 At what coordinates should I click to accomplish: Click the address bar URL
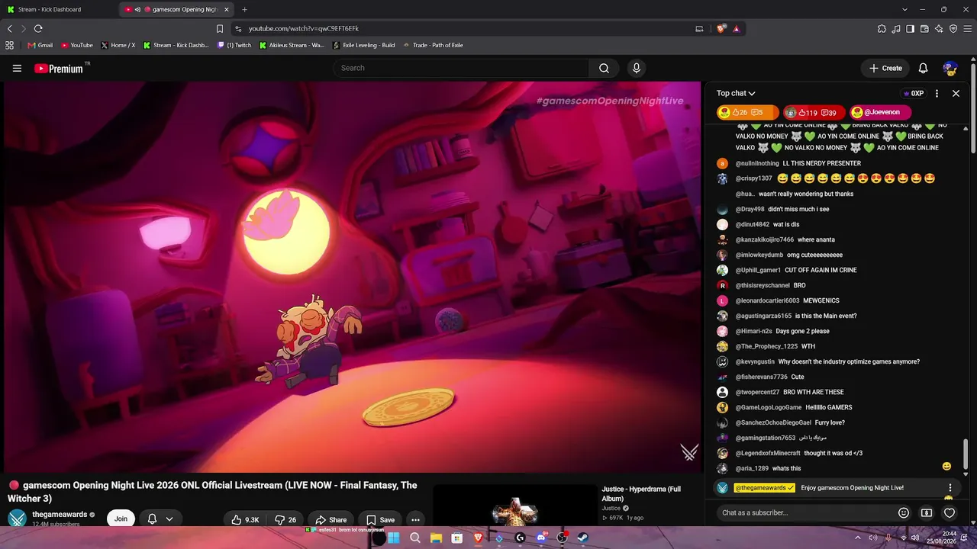(304, 29)
